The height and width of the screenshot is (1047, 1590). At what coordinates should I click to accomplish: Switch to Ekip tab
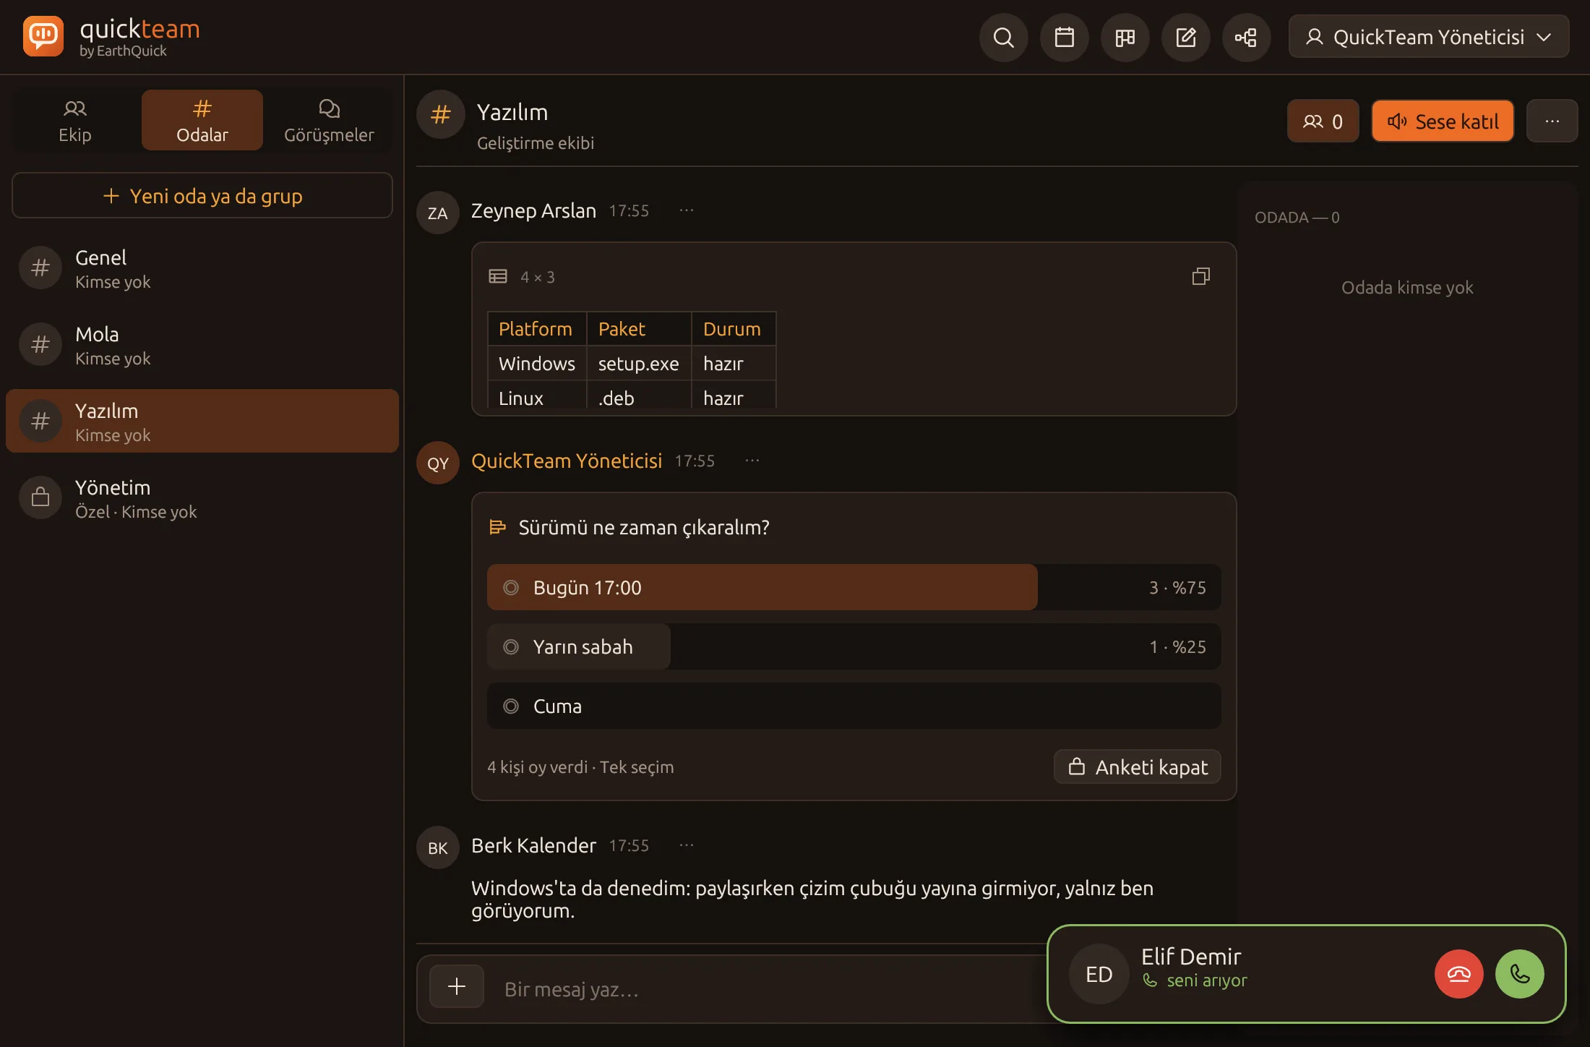74,121
